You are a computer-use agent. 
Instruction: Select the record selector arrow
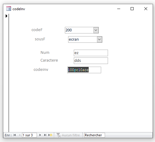coord(7,16)
